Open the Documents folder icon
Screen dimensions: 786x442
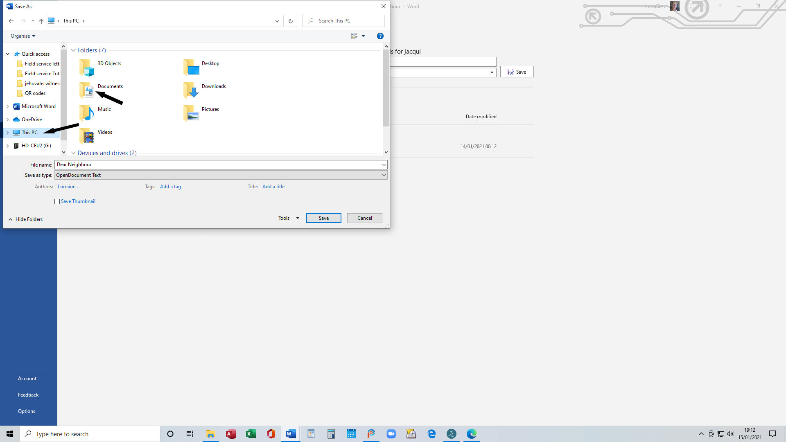[87, 90]
